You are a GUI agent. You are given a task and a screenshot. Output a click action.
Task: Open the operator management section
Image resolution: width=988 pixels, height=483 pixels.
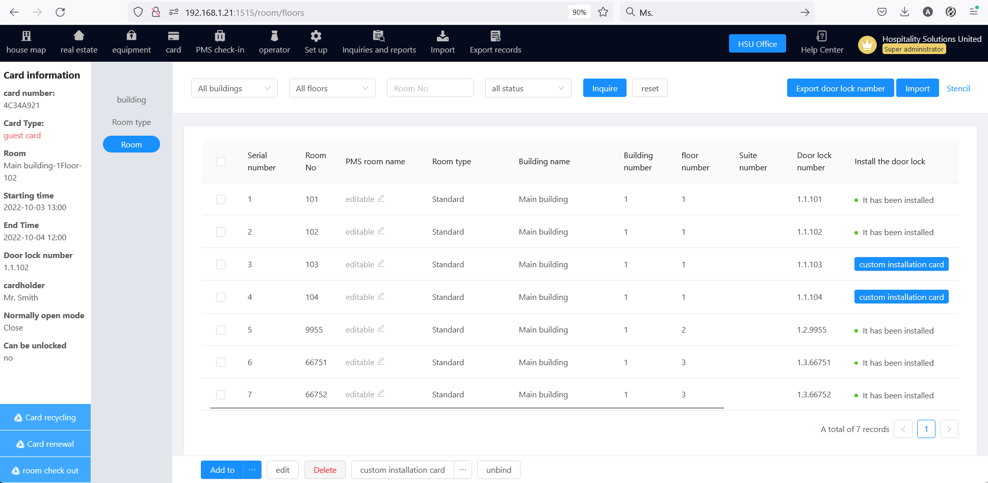point(274,42)
